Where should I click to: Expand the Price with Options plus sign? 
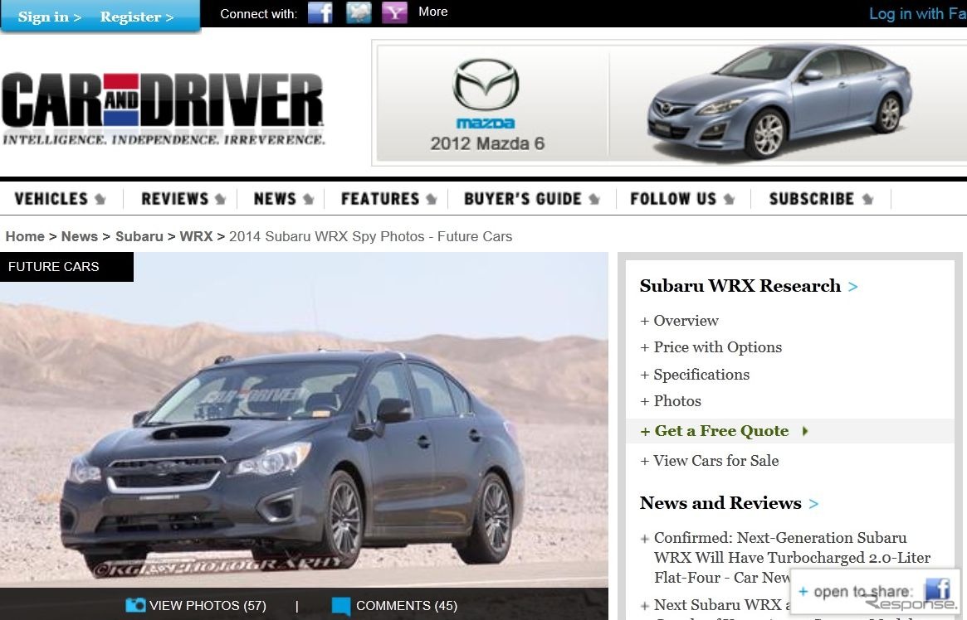pos(644,348)
